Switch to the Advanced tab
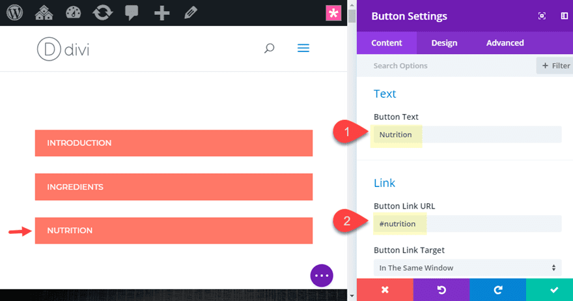 pos(505,43)
